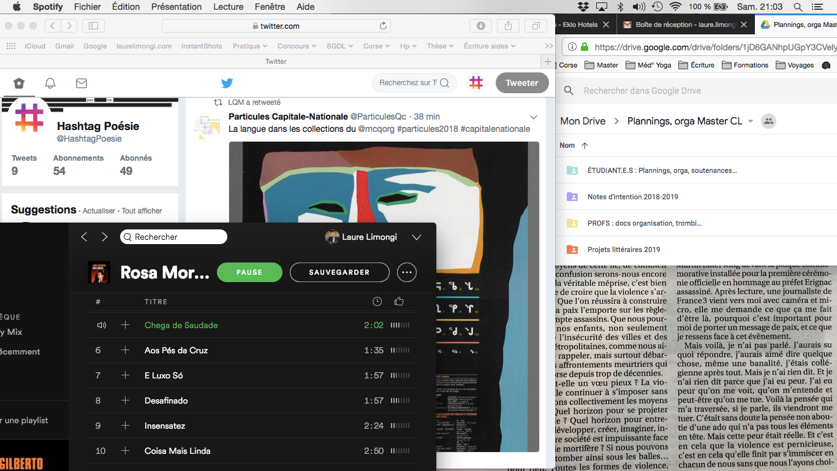Open the Lecture menu in menu bar
Screen dimensions: 837x471
pos(227,7)
